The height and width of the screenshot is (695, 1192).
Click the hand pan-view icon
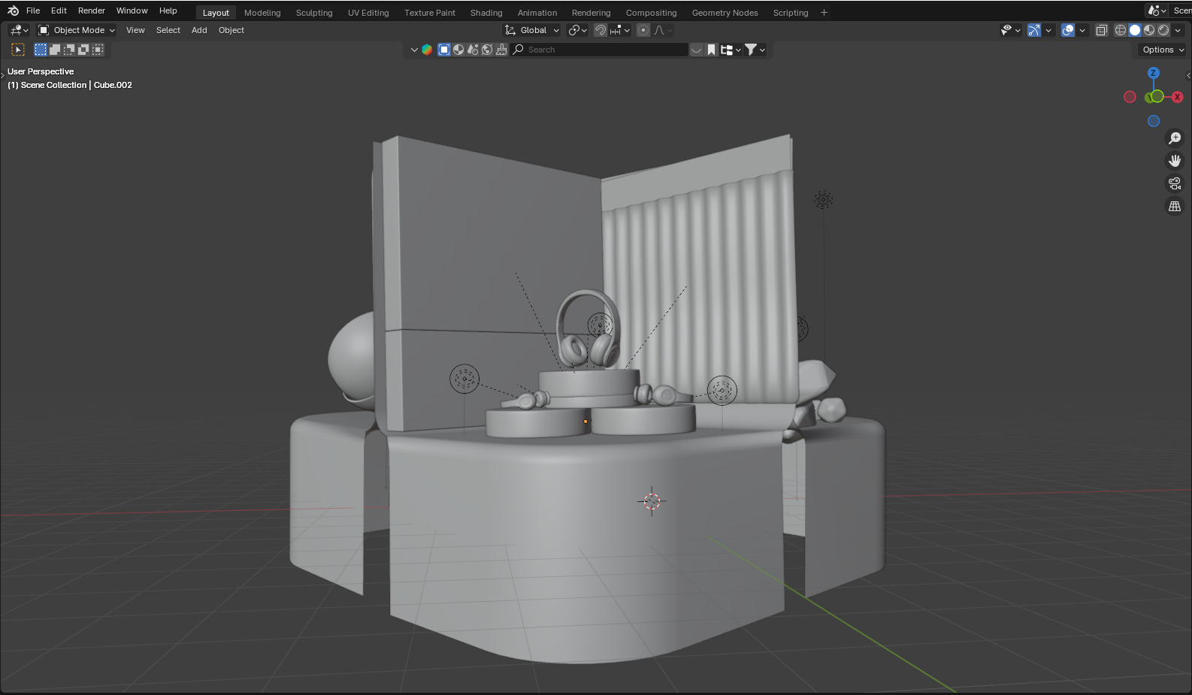1174,161
